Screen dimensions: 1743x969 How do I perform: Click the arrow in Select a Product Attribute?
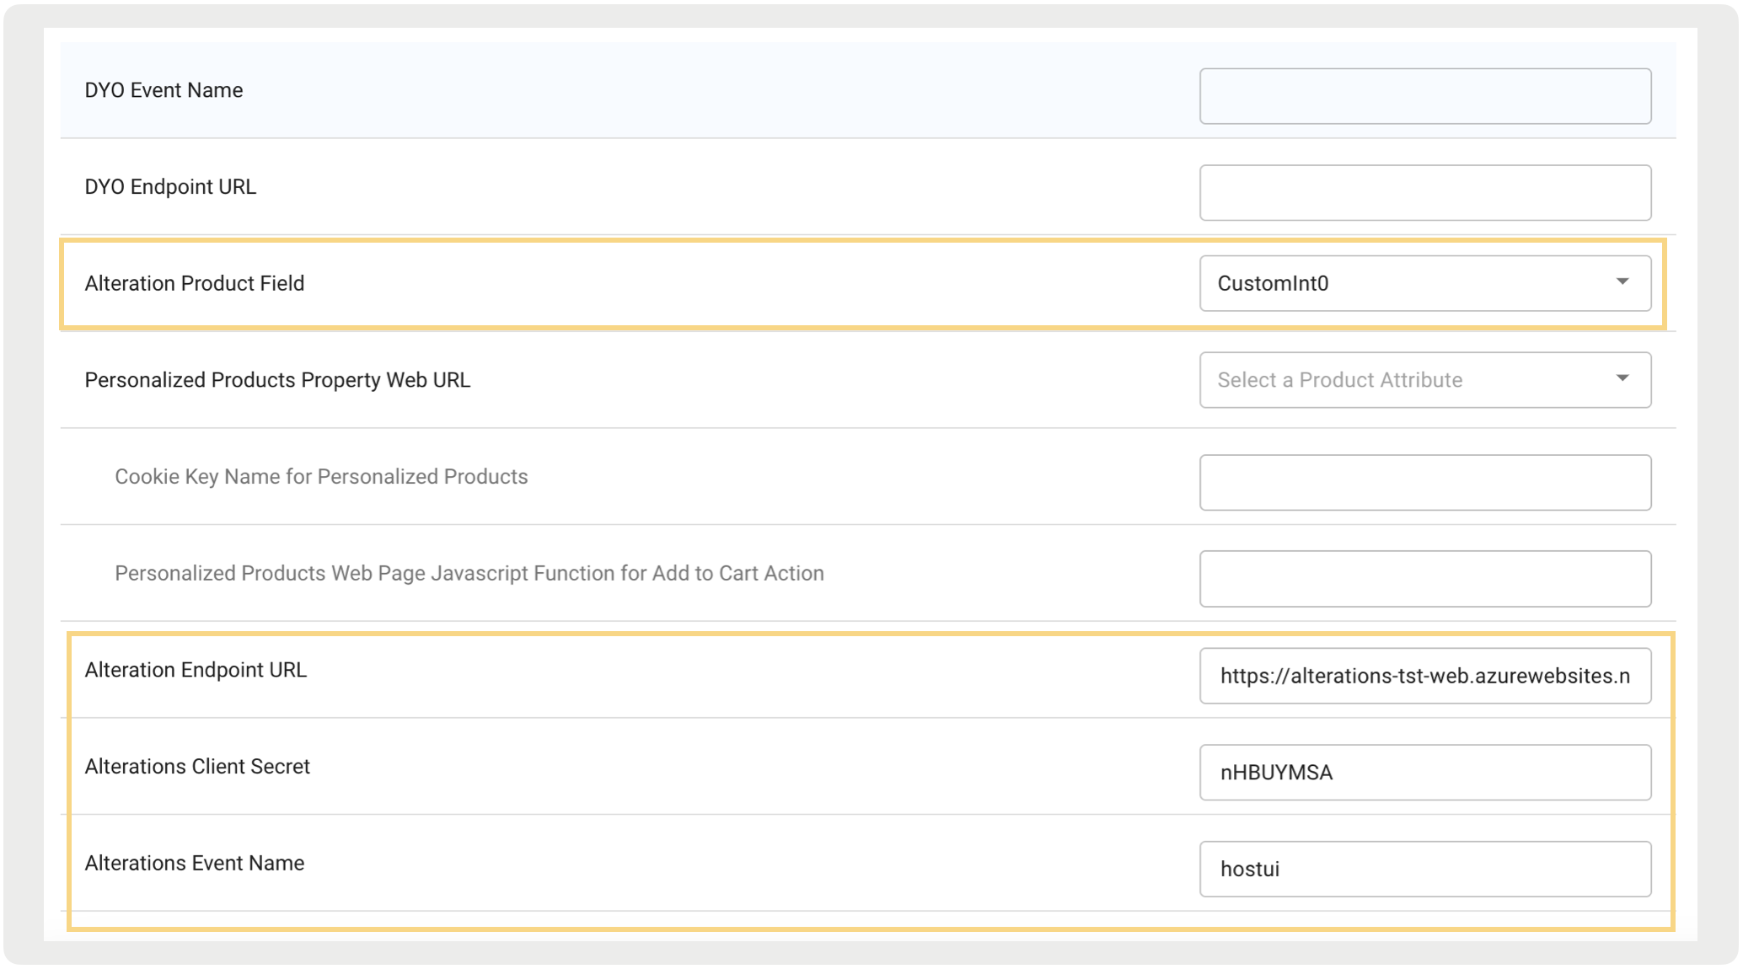1622,378
